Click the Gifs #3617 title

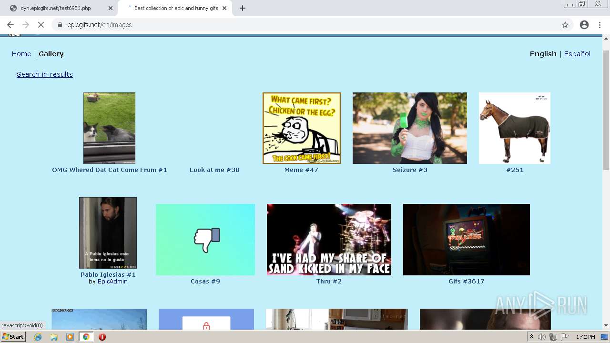click(467, 282)
